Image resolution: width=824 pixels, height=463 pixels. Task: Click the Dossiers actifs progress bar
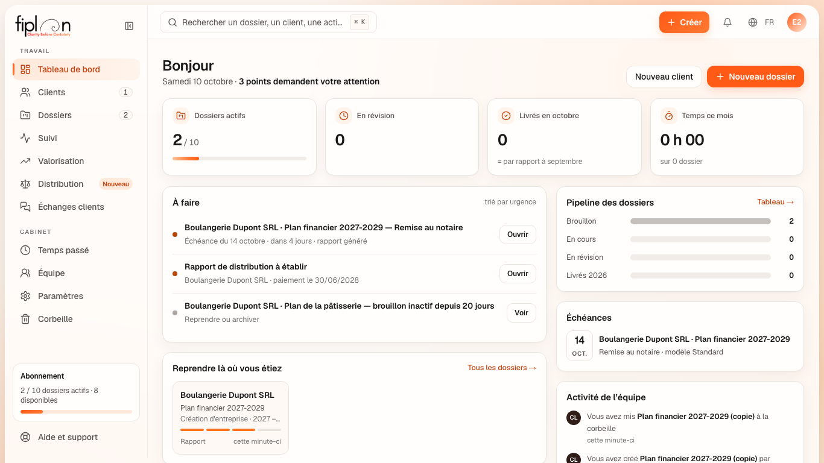pos(239,159)
